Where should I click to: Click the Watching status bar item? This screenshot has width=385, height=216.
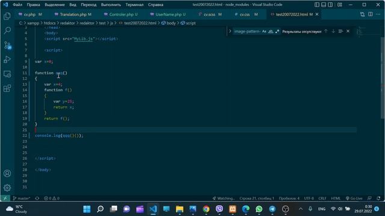[x=224, y=198]
